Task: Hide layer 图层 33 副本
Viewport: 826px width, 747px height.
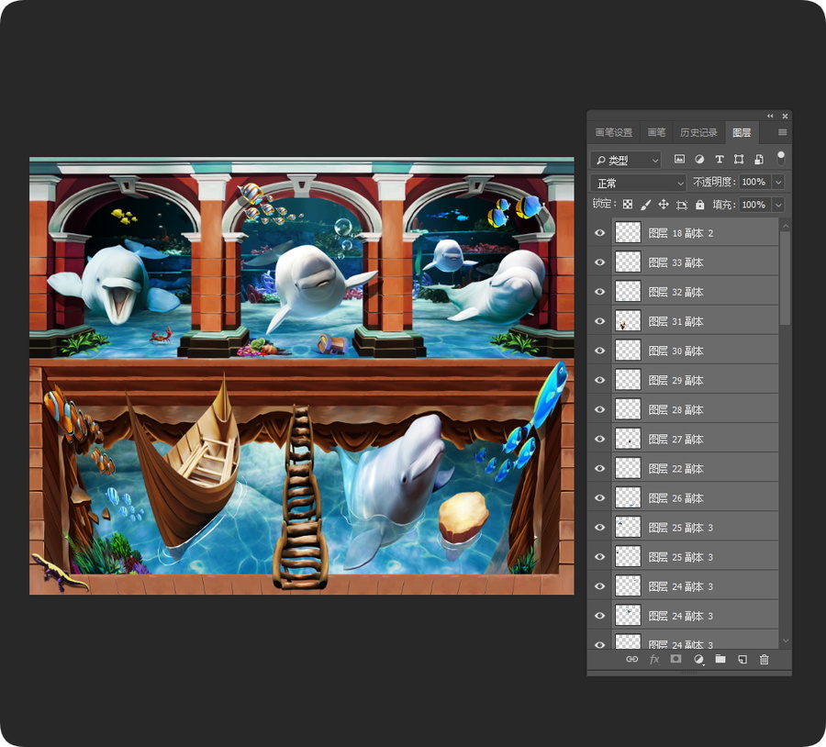Action: coord(599,262)
